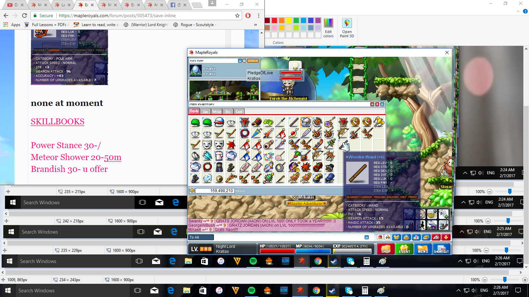Click the Chrome address bar URL
The image size is (529, 297).
pyautogui.click(x=117, y=16)
